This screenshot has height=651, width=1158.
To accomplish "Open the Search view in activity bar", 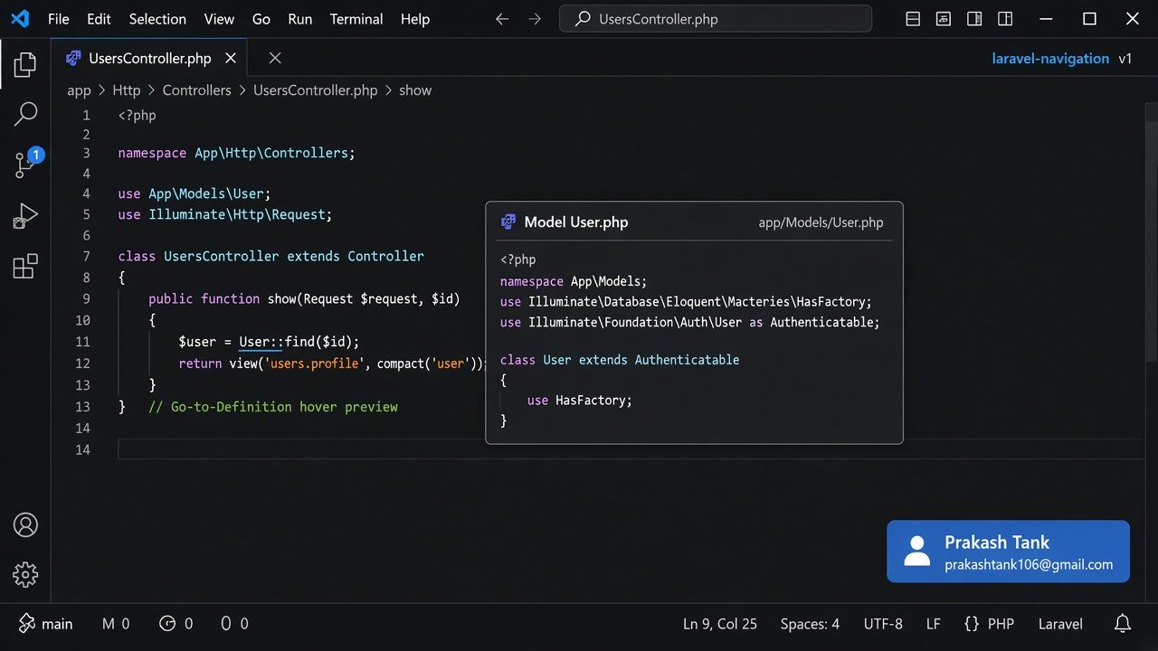I will coord(25,114).
